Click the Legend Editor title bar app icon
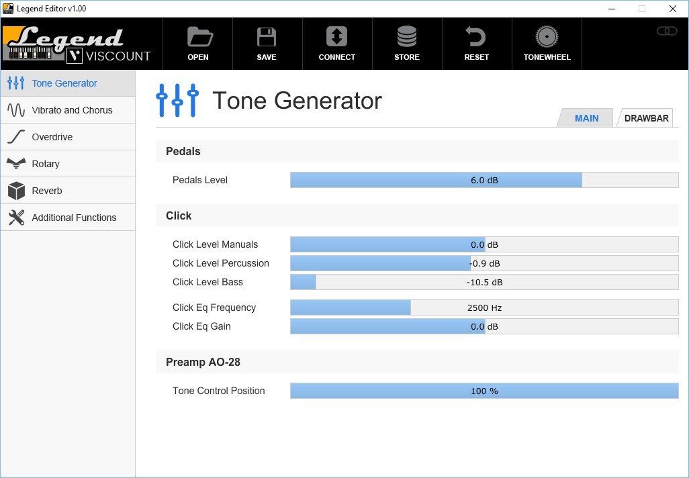Screen dimensions: 689x478 (x=8, y=8)
